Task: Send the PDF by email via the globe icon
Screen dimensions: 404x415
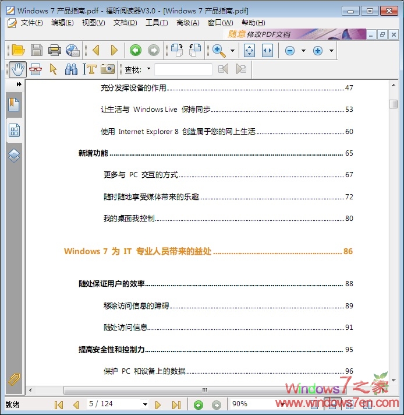Action: pyautogui.click(x=73, y=50)
